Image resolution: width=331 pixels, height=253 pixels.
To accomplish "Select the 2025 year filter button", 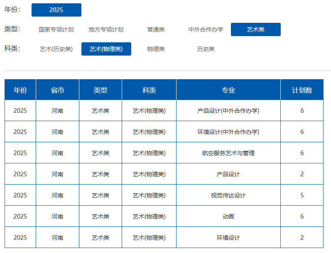I will (x=56, y=10).
